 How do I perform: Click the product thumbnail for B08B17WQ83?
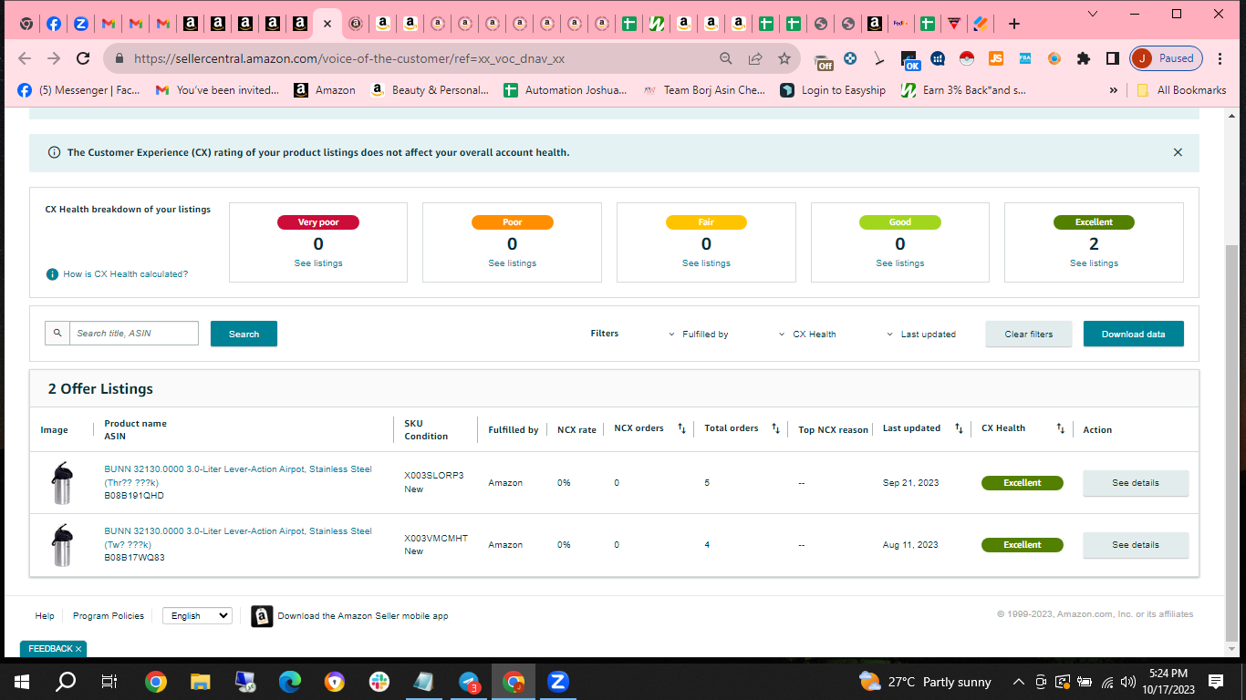coord(62,545)
